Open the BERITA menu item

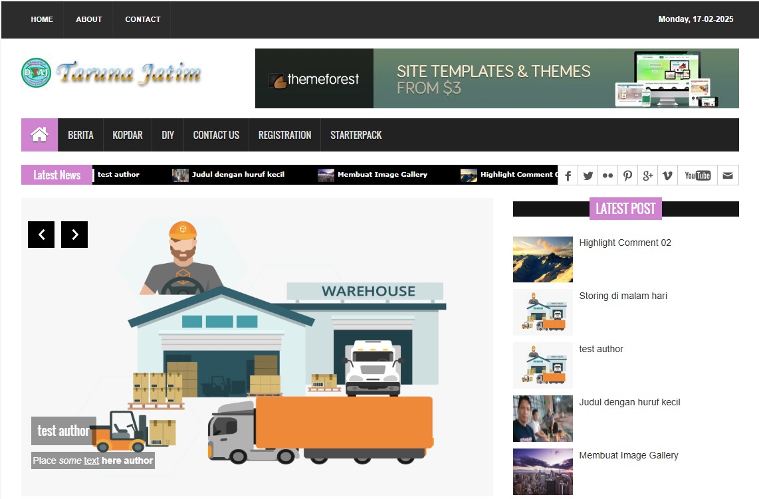coord(80,135)
